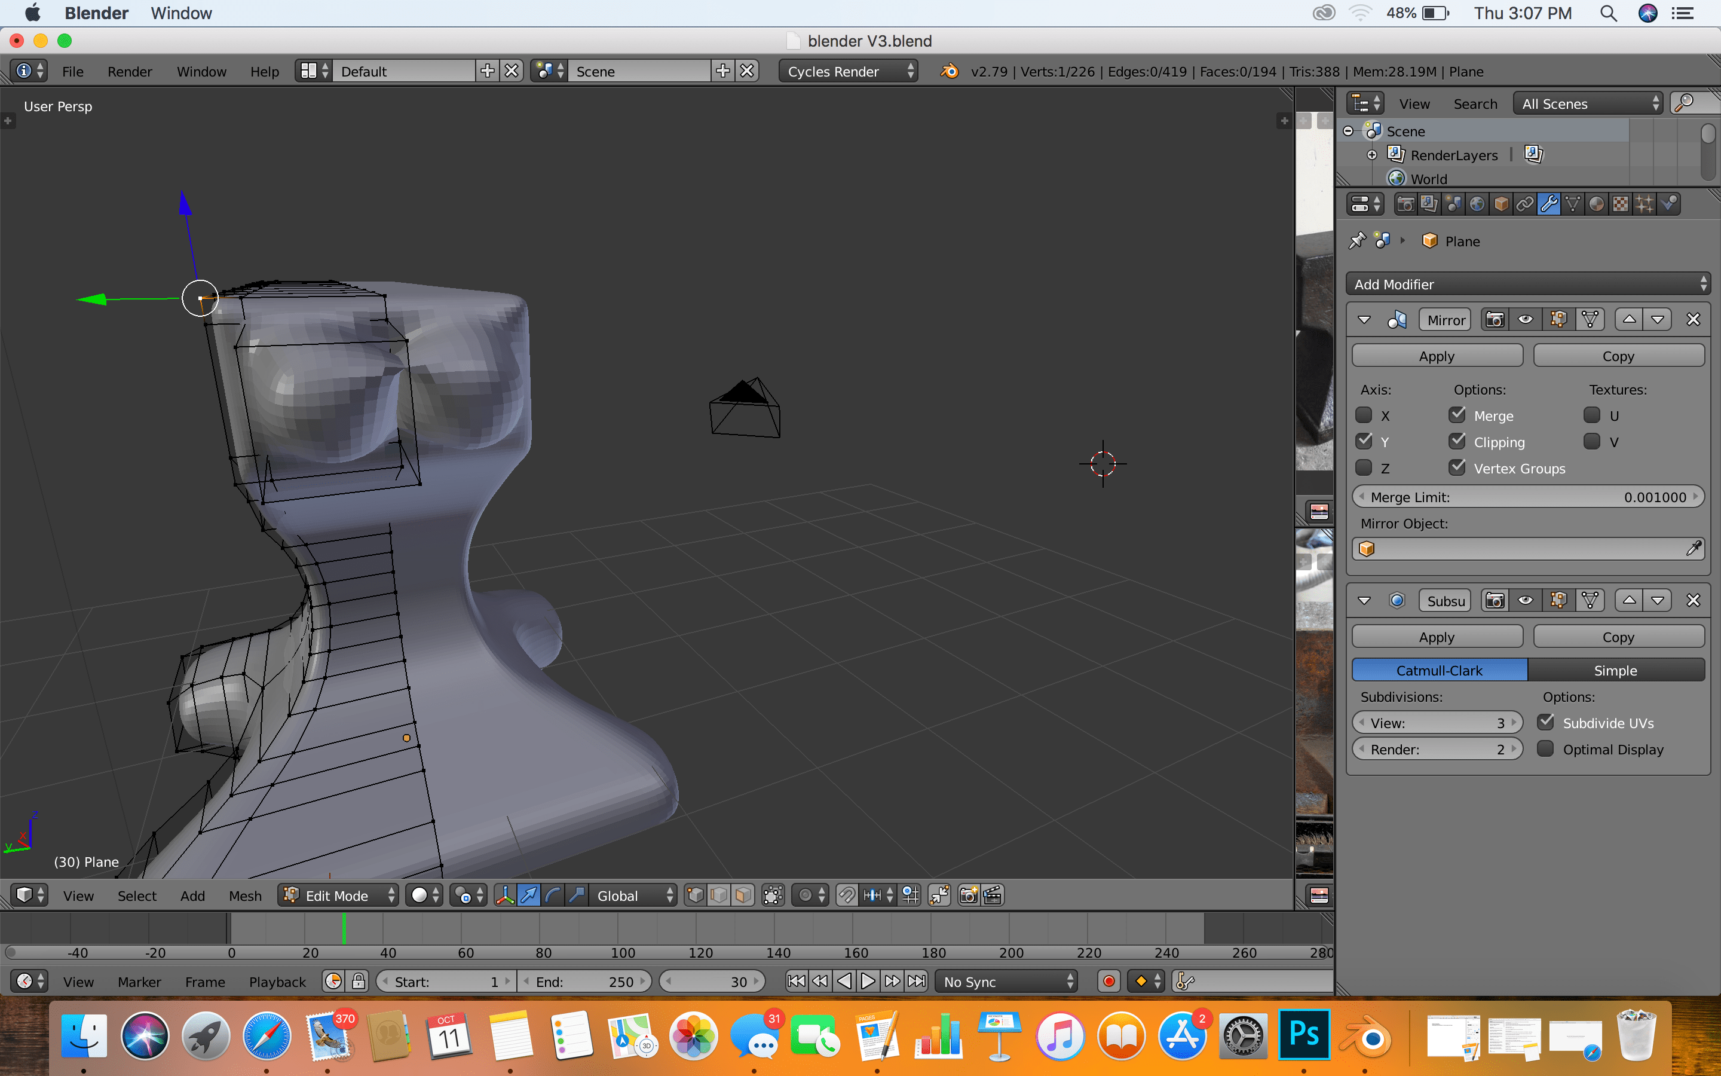Apply the Subsurf modifier

point(1437,636)
